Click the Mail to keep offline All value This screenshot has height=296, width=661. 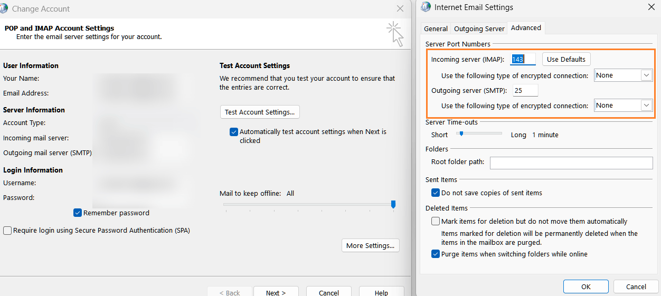[290, 194]
